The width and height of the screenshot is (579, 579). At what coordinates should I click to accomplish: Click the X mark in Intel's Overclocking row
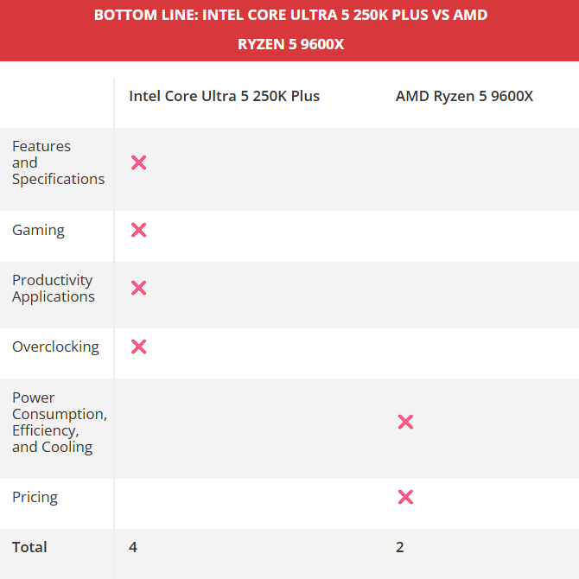[x=138, y=347]
